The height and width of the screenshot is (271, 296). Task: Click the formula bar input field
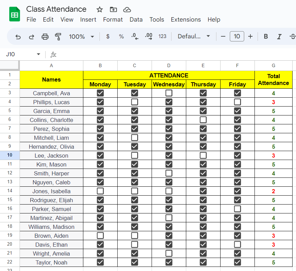pos(176,54)
